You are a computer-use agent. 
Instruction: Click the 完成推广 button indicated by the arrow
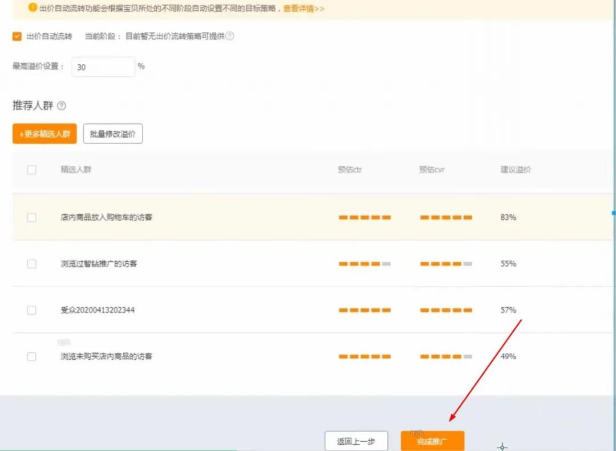(432, 440)
